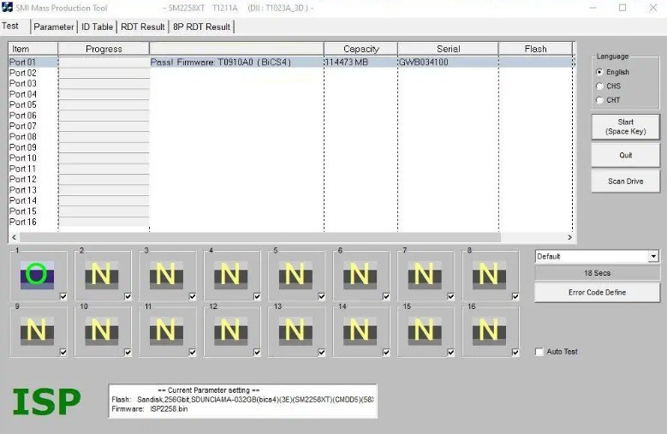The height and width of the screenshot is (434, 667).
Task: Click the 18 Secs timer button
Action: point(598,273)
